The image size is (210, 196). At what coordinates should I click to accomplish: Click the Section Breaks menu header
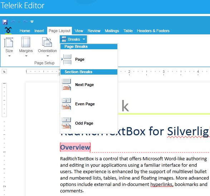coord(89,72)
